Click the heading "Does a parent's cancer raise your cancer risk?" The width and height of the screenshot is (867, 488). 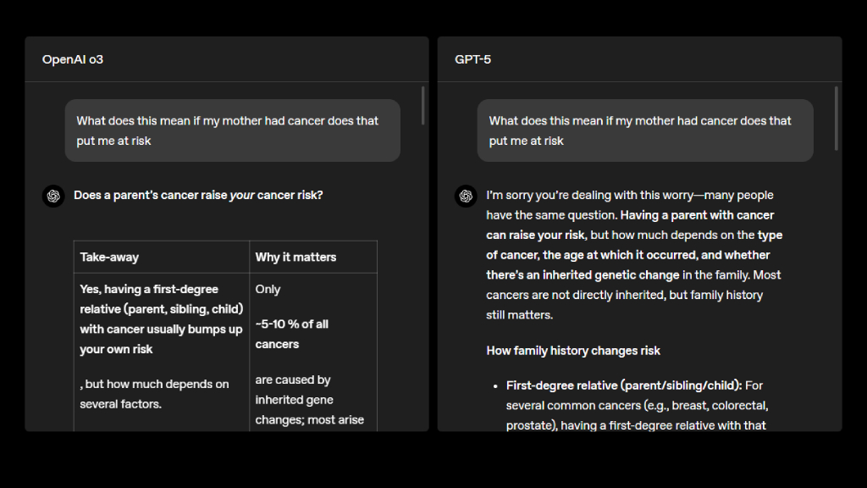[198, 195]
